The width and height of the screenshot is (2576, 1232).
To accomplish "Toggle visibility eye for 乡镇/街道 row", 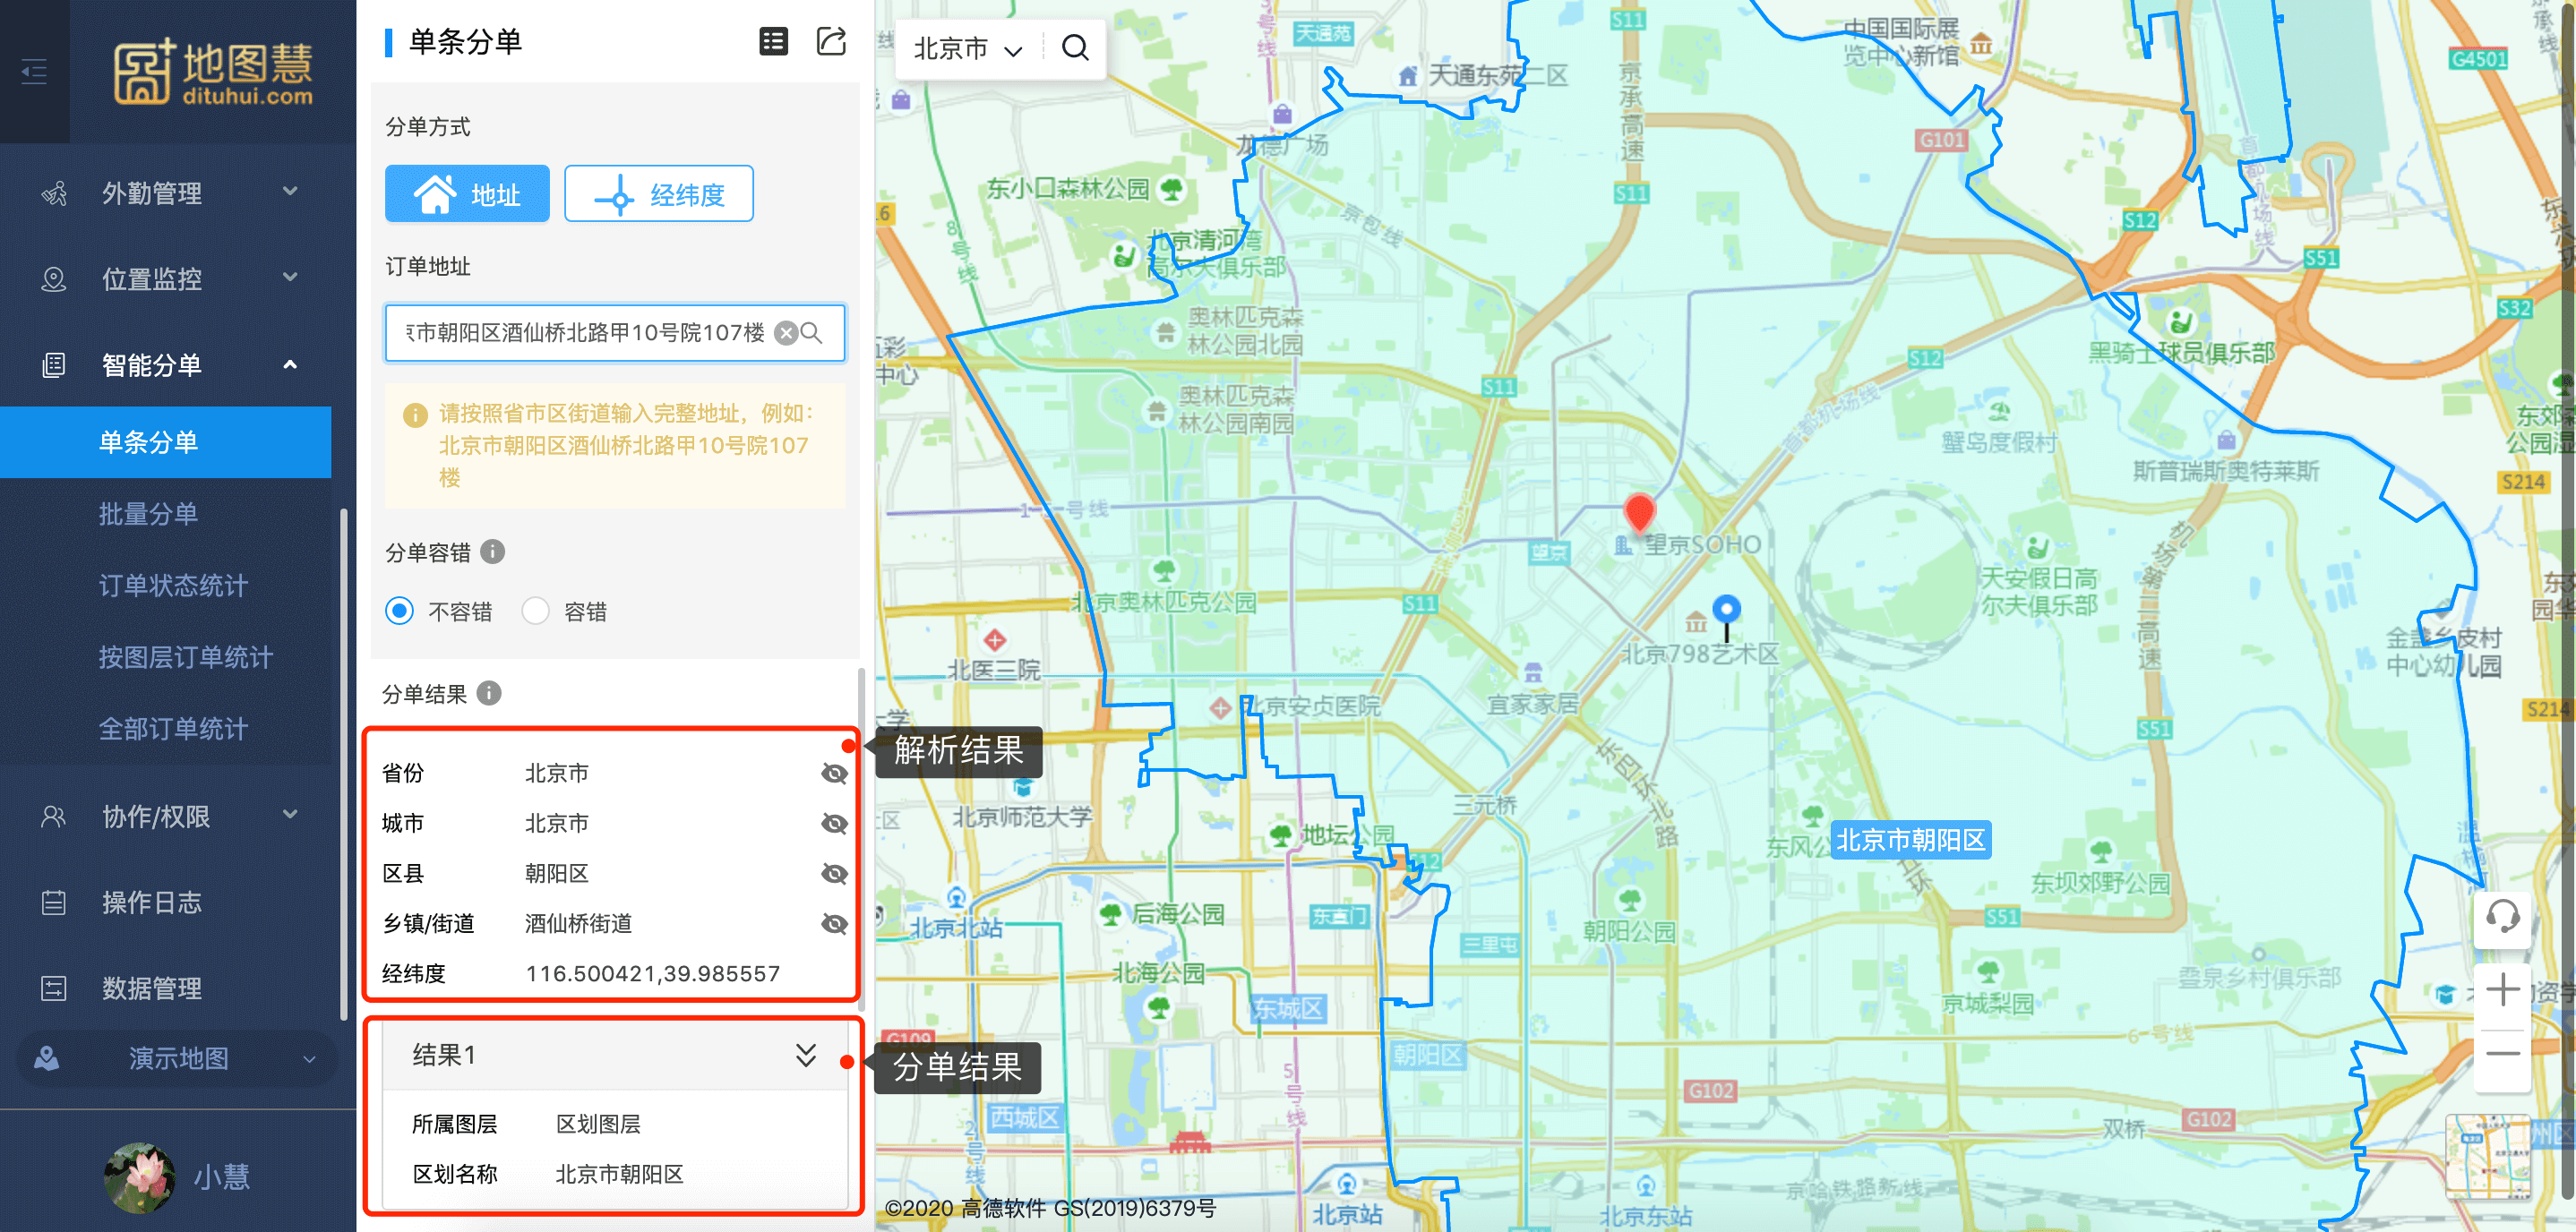I will (834, 923).
